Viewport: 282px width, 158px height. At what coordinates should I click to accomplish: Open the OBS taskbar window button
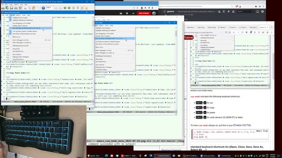190,156
